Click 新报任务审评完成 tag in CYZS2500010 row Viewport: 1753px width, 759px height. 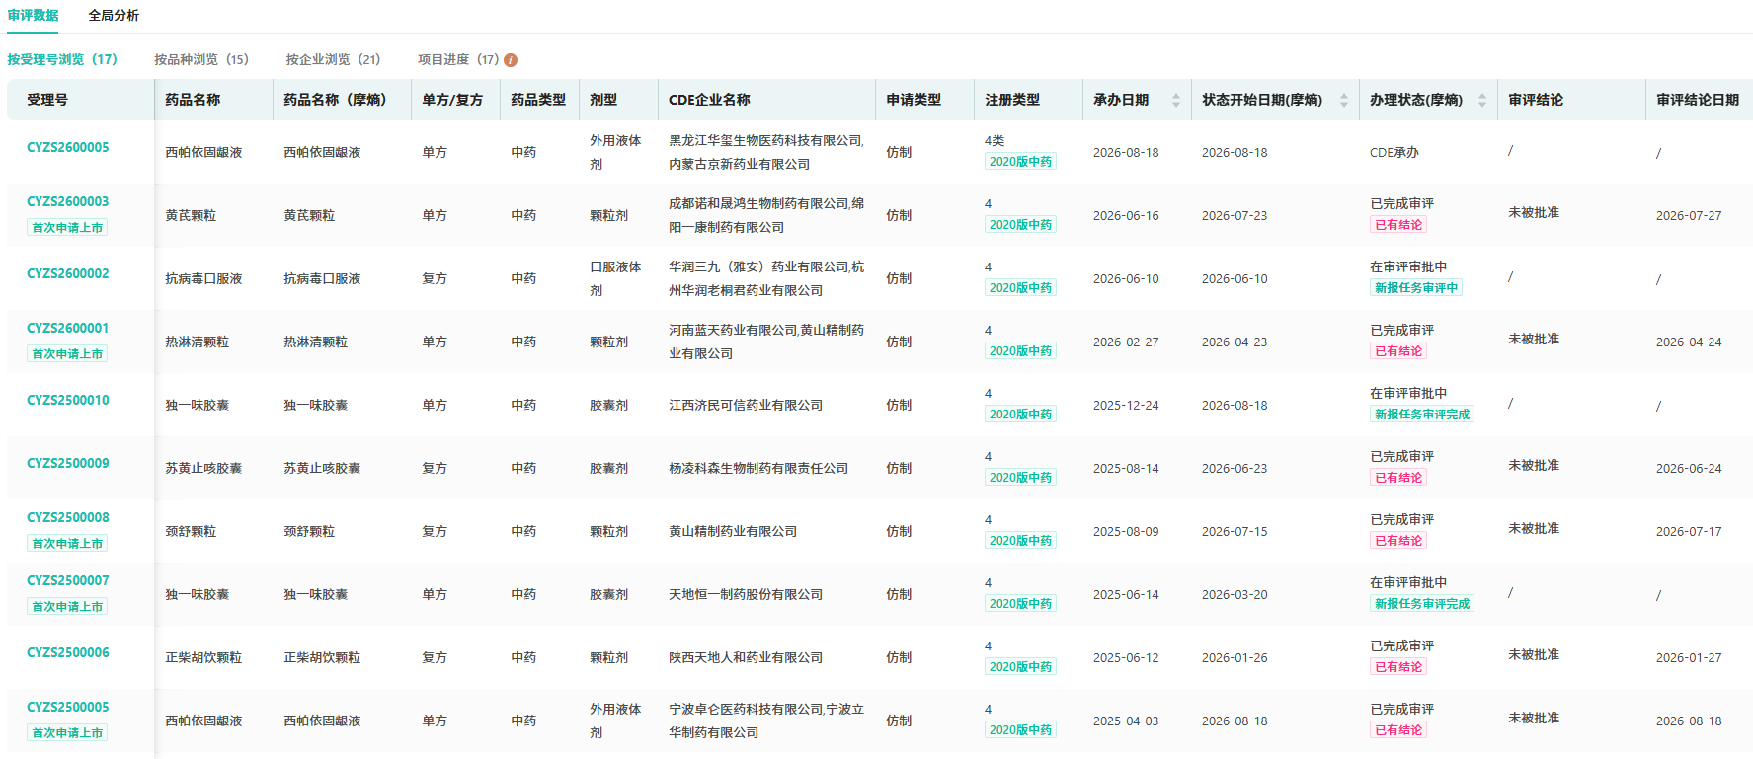coord(1422,414)
